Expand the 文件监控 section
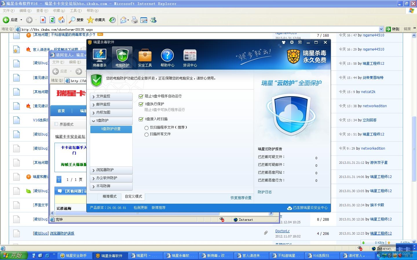Screen dimensions: 417x260 111,96
